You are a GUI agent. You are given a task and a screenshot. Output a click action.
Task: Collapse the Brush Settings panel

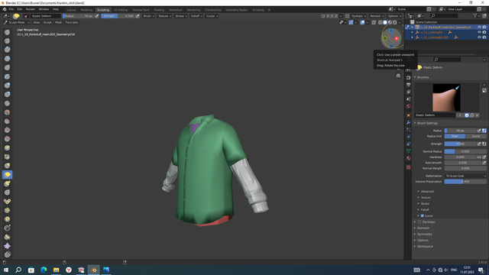click(x=427, y=123)
